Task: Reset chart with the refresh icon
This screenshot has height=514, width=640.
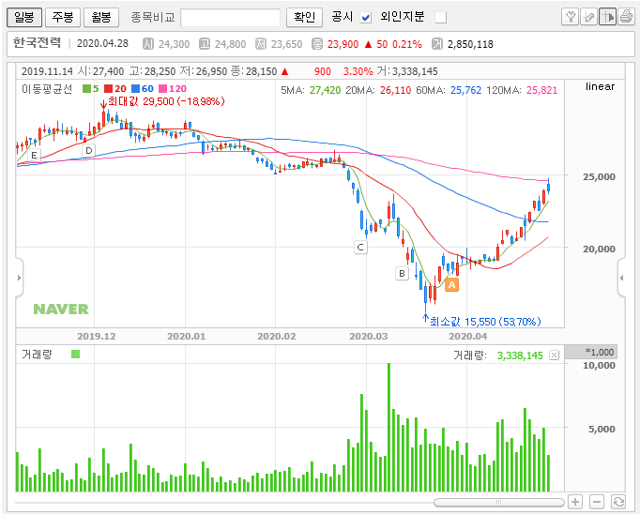Action: 618,502
